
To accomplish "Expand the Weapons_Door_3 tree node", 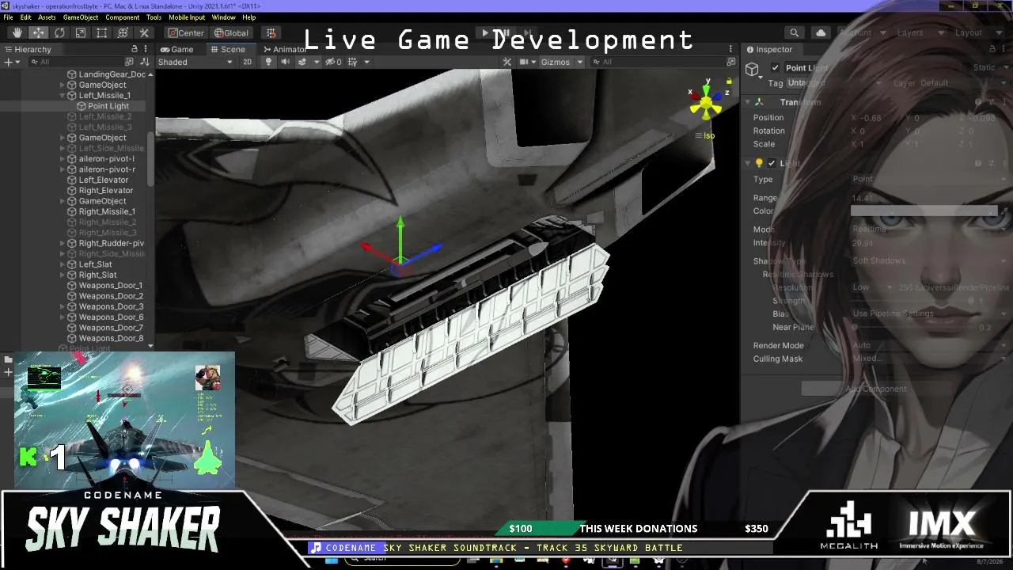I will point(63,306).
